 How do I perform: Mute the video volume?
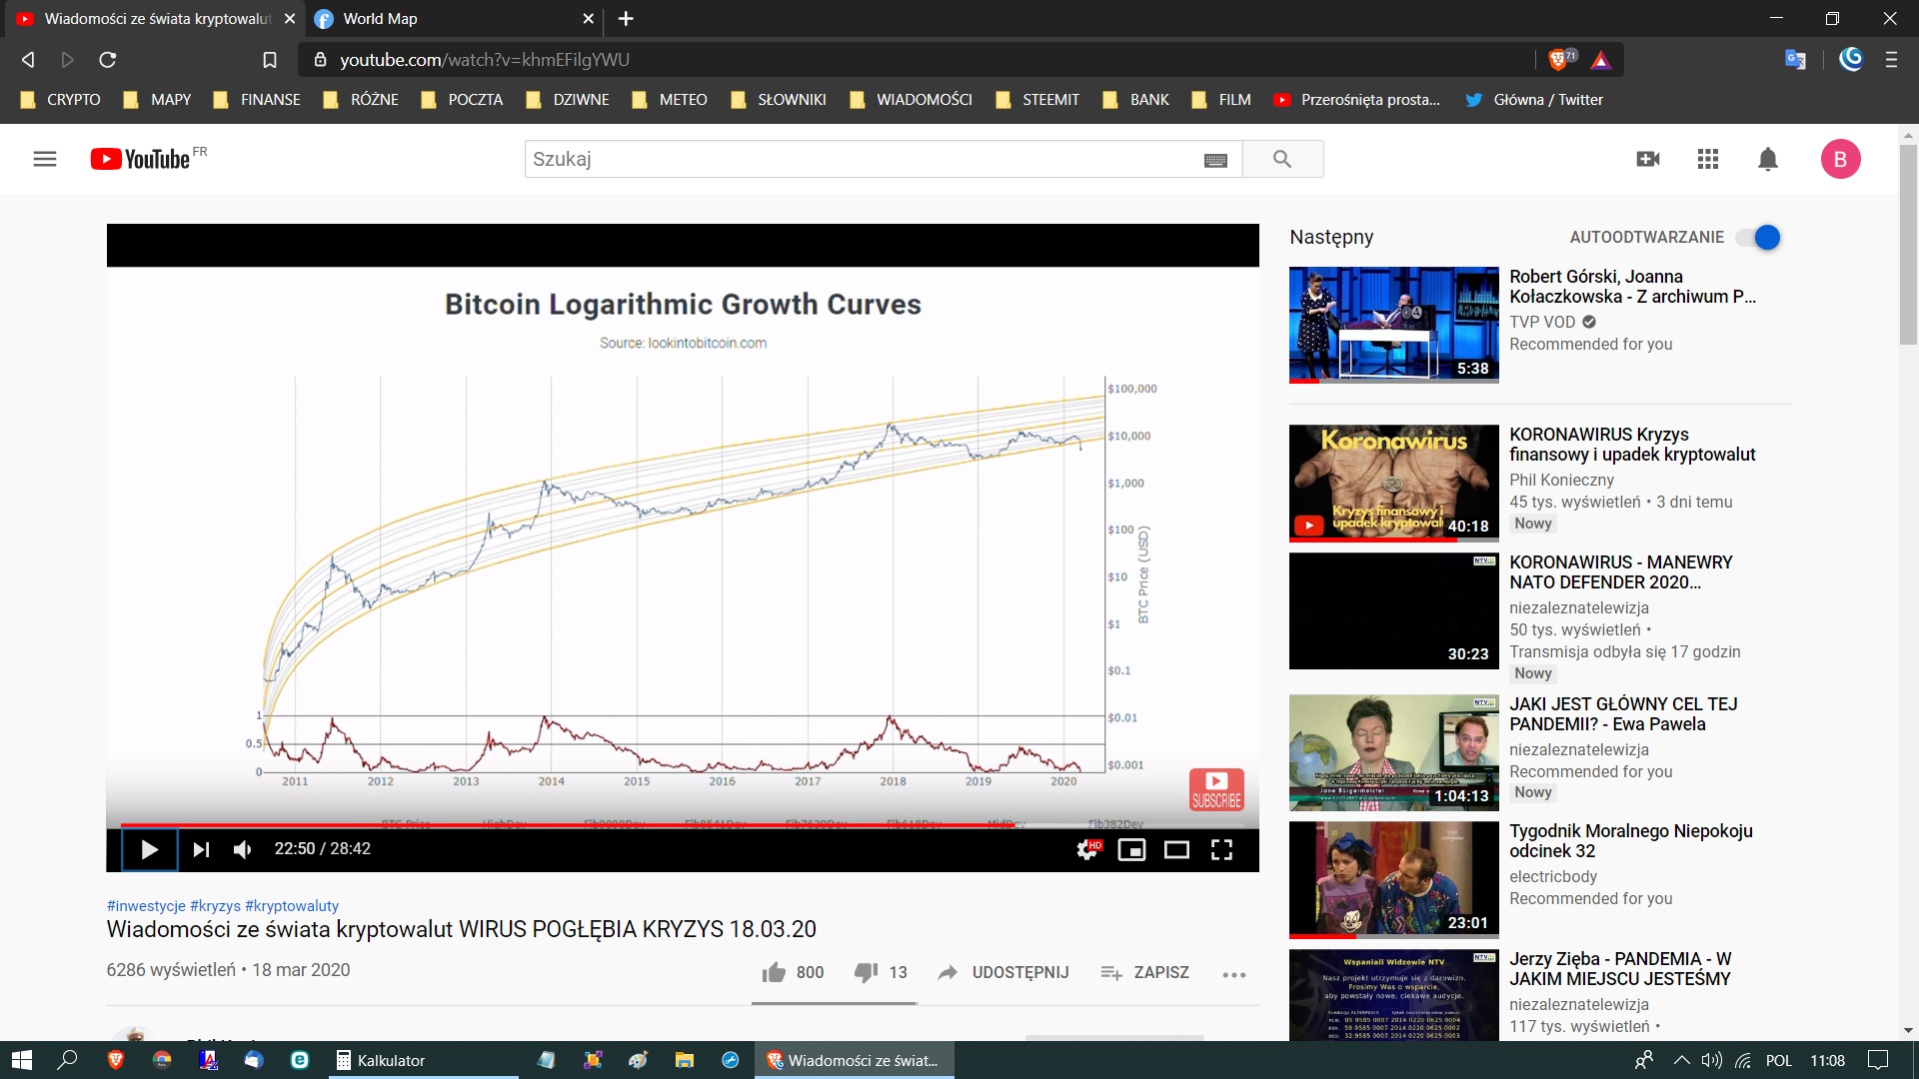[242, 849]
